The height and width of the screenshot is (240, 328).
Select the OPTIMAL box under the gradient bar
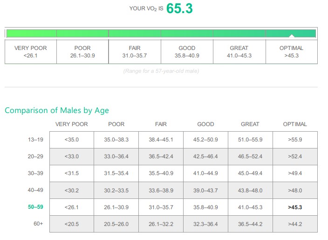(x=291, y=52)
